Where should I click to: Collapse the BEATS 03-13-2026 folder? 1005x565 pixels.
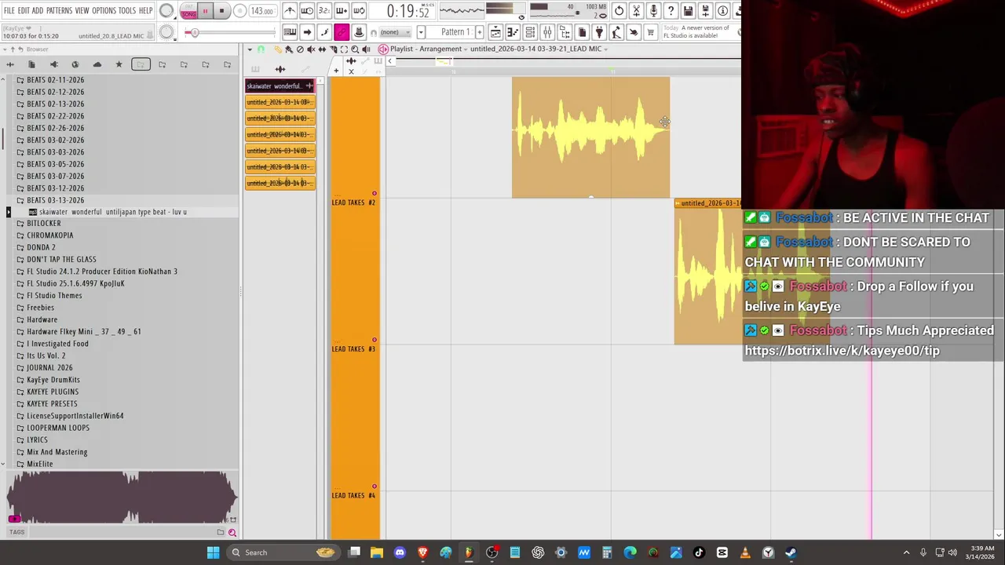click(x=55, y=200)
